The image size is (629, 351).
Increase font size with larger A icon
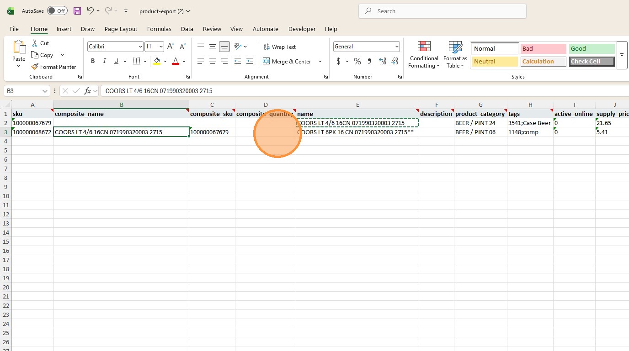[171, 47]
